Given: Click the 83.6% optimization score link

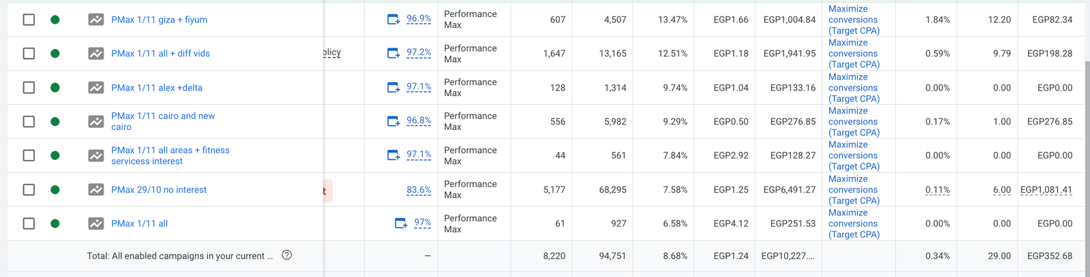Looking at the screenshot, I should click(x=418, y=190).
